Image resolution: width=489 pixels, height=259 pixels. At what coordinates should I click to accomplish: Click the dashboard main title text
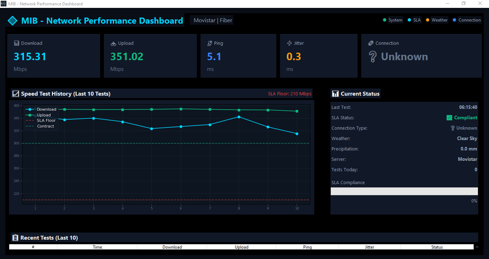(x=102, y=21)
